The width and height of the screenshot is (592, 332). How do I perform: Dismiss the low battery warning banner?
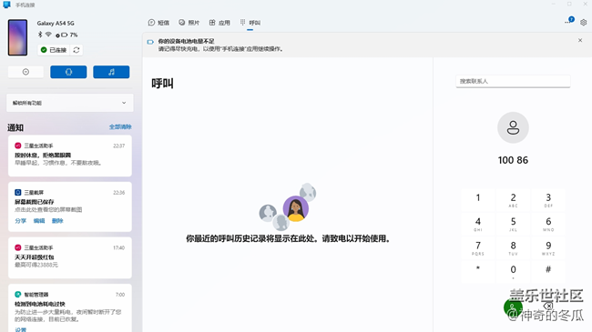tap(580, 40)
